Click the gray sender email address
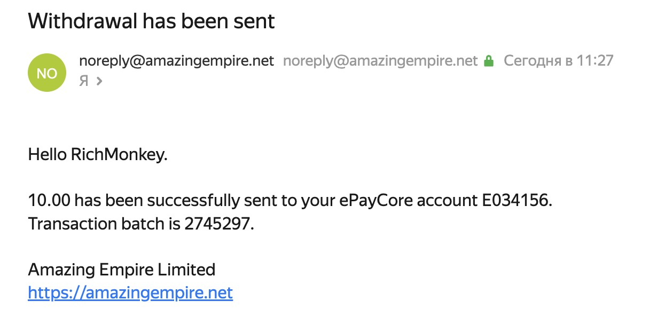 click(380, 61)
